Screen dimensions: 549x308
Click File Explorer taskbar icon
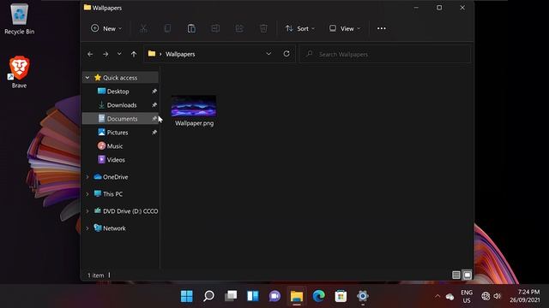coord(297,296)
